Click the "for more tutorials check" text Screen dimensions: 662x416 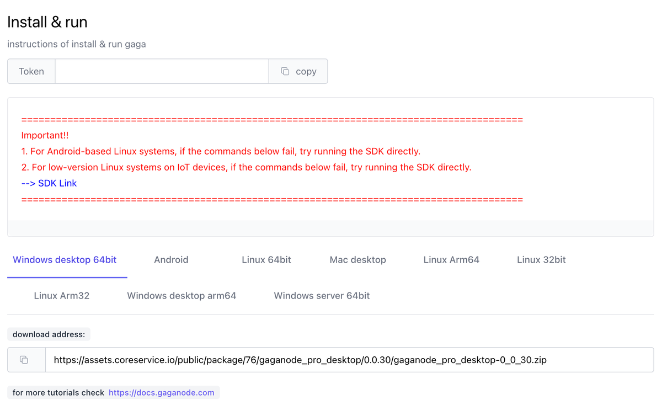(x=58, y=393)
